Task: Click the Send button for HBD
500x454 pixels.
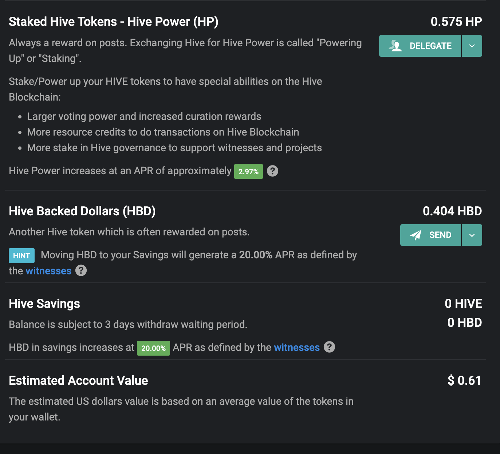Action: point(430,235)
